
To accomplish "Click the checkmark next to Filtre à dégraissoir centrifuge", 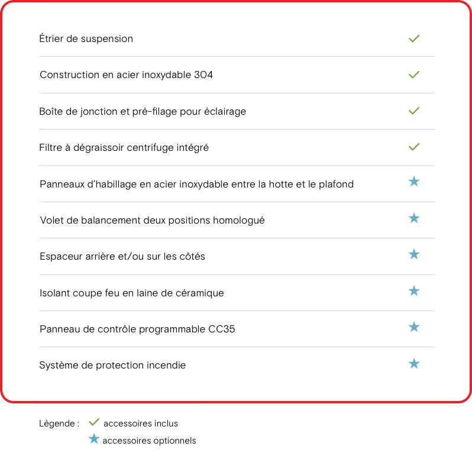I will pyautogui.click(x=414, y=147).
